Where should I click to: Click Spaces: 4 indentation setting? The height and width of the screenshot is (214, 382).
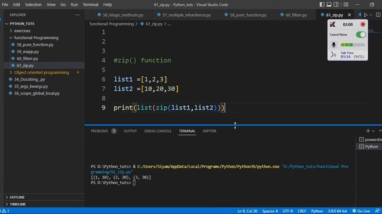coord(270,211)
